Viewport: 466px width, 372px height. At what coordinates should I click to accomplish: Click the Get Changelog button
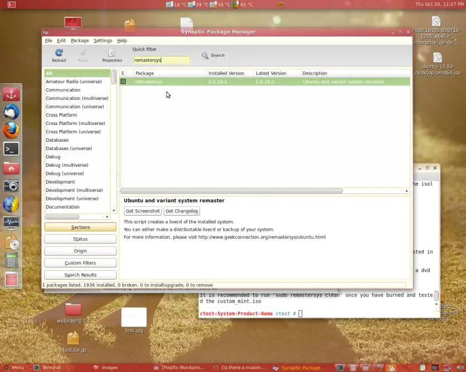pyautogui.click(x=182, y=211)
